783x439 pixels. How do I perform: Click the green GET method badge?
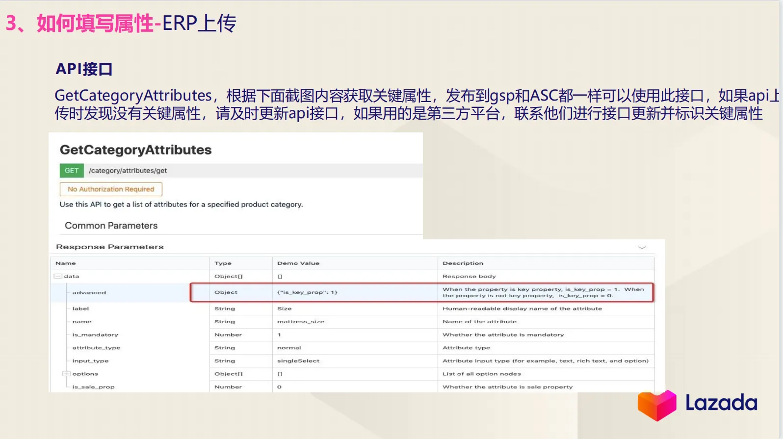click(72, 171)
